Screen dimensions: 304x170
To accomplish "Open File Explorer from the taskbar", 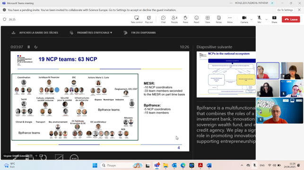I will point(165,165).
